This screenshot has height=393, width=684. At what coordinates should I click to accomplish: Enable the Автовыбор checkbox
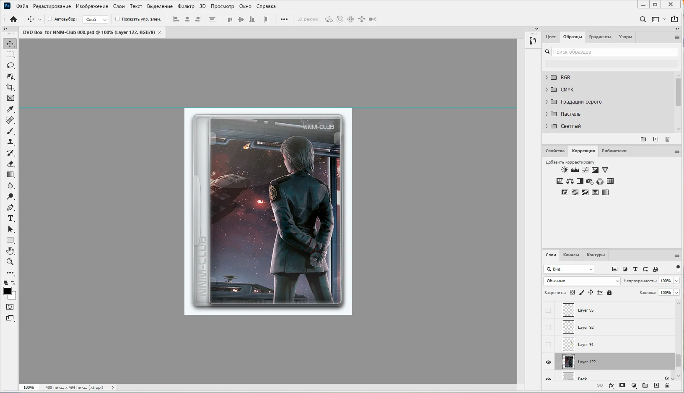point(50,19)
